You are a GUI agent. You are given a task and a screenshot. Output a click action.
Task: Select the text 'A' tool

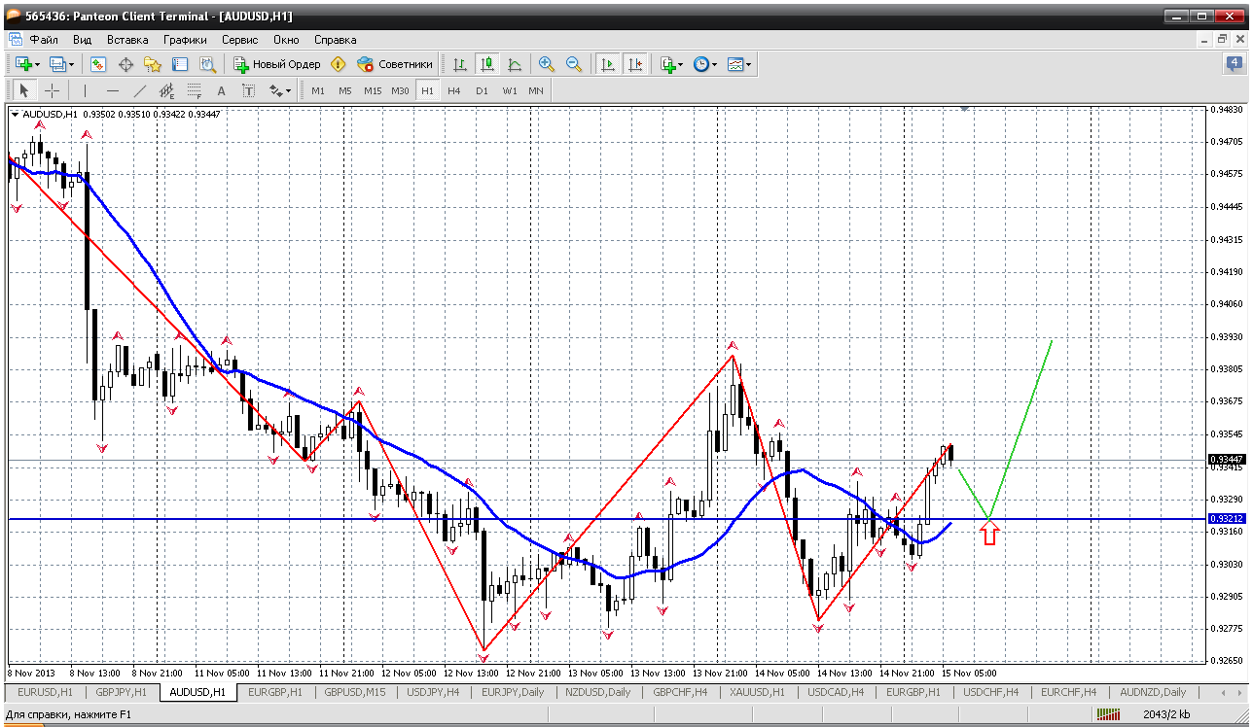pos(221,90)
